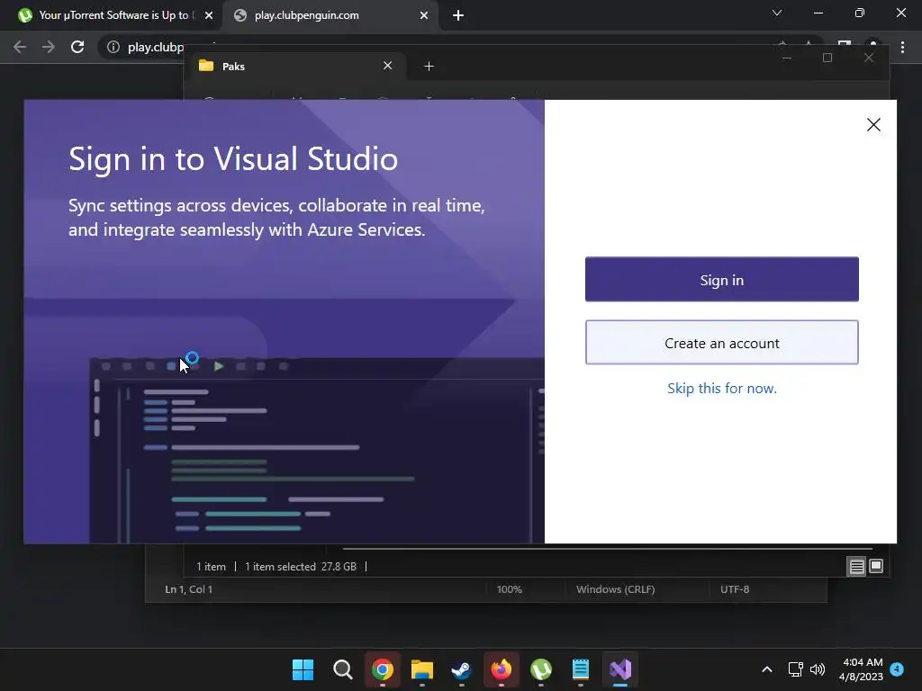Screen dimensions: 922x691
Task: Click UTF-8 encoding indicator in Notepad
Action: [x=735, y=588]
